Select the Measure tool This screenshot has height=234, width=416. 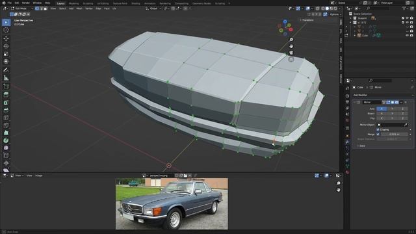[6, 78]
